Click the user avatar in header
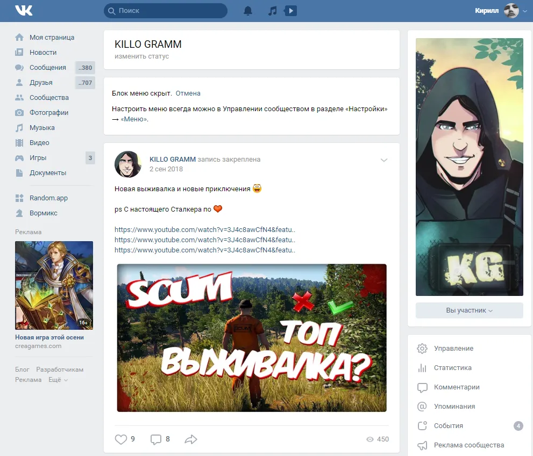Image resolution: width=533 pixels, height=456 pixels. 511,11
